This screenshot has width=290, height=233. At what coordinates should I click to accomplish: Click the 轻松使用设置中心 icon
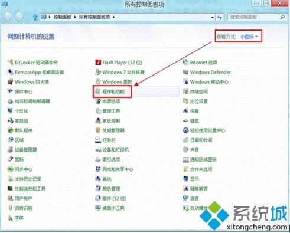pyautogui.click(x=185, y=130)
